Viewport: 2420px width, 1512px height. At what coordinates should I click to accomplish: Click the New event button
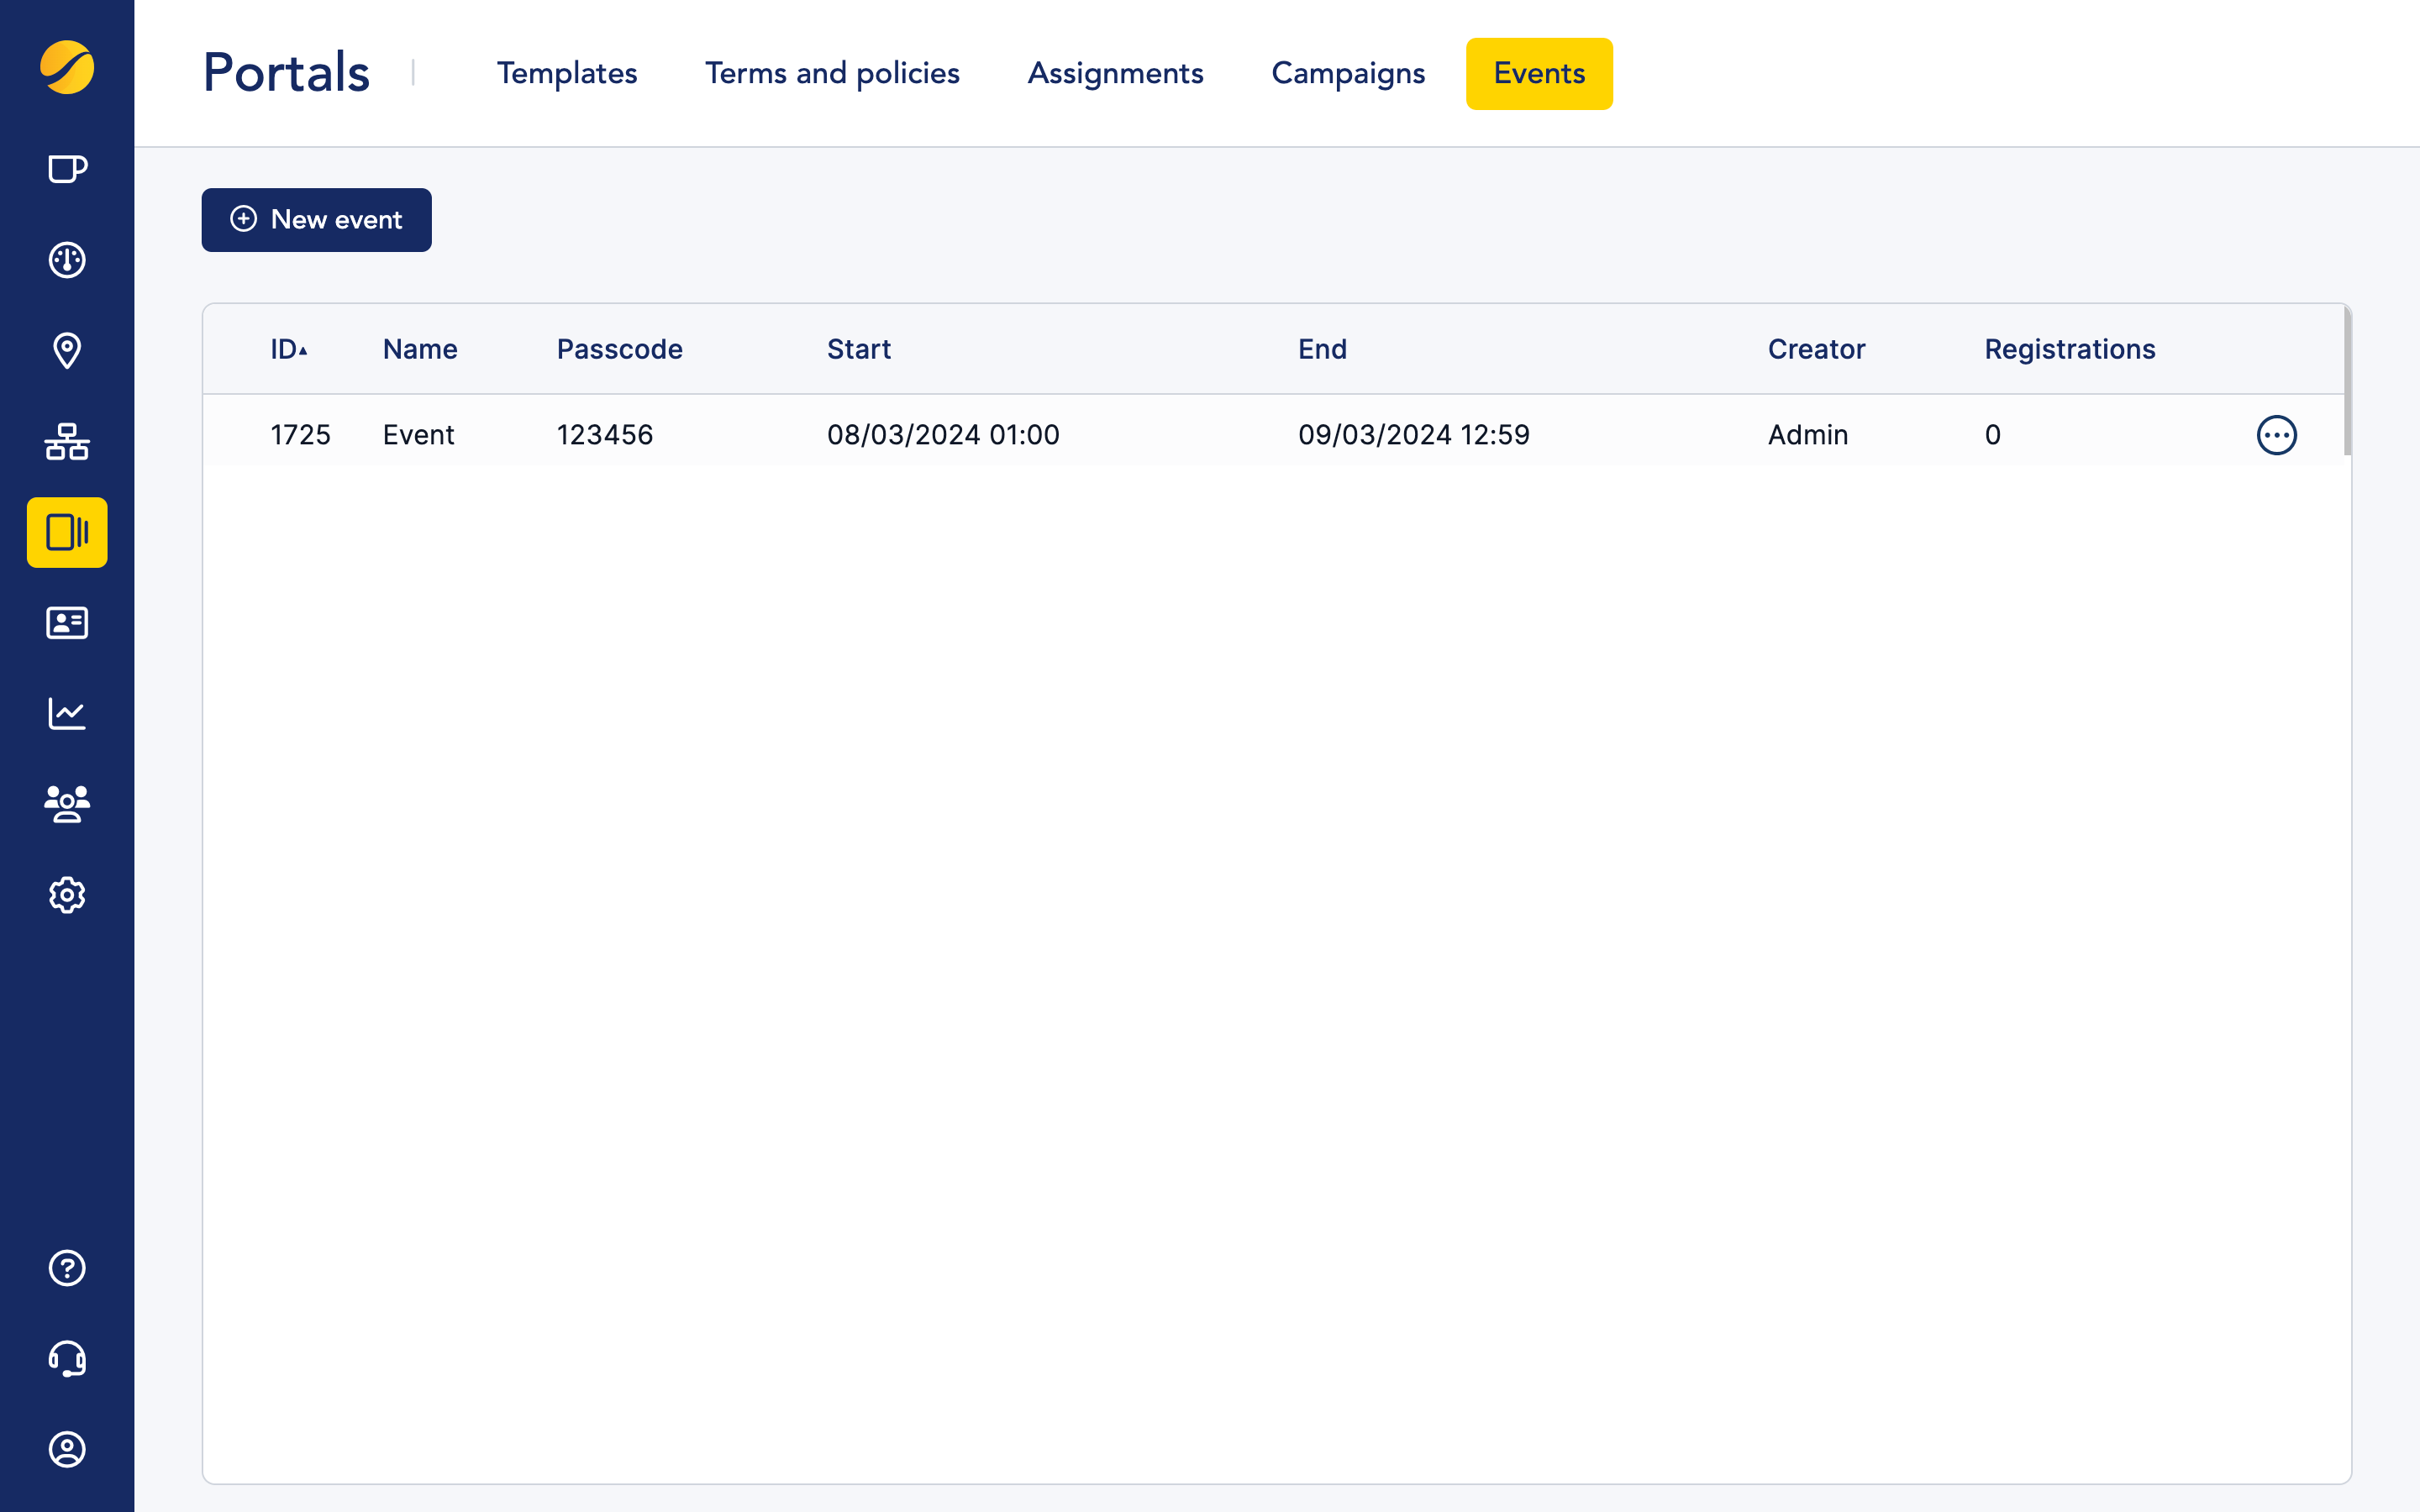click(316, 220)
